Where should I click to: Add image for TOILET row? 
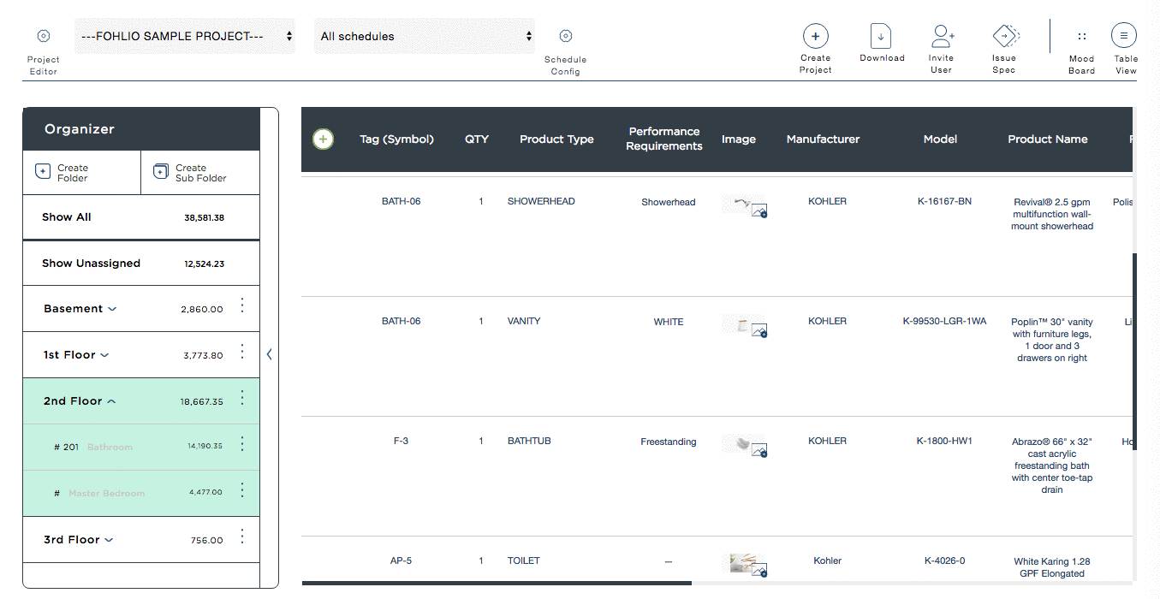(x=759, y=570)
